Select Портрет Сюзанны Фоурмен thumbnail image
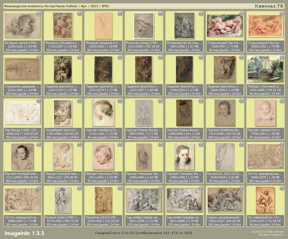Image resolution: width=288 pixels, height=239 pixels. [184, 156]
